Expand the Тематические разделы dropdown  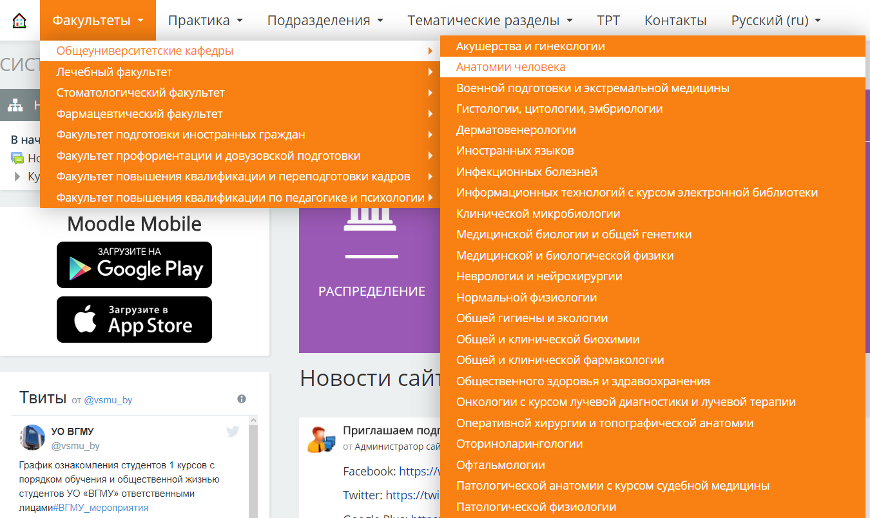coord(490,21)
